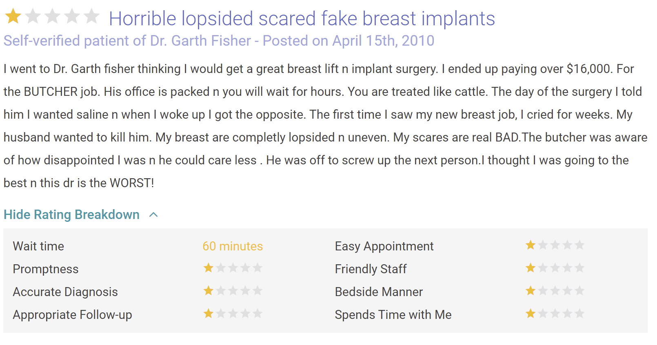Screen dimensions: 657x345
Task: Click the Friendly Staff gold star
Action: (530, 268)
